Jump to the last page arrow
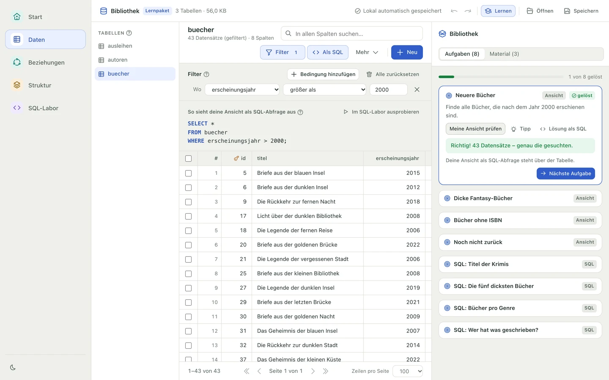Screen dimensions: 609x380 pos(326,371)
